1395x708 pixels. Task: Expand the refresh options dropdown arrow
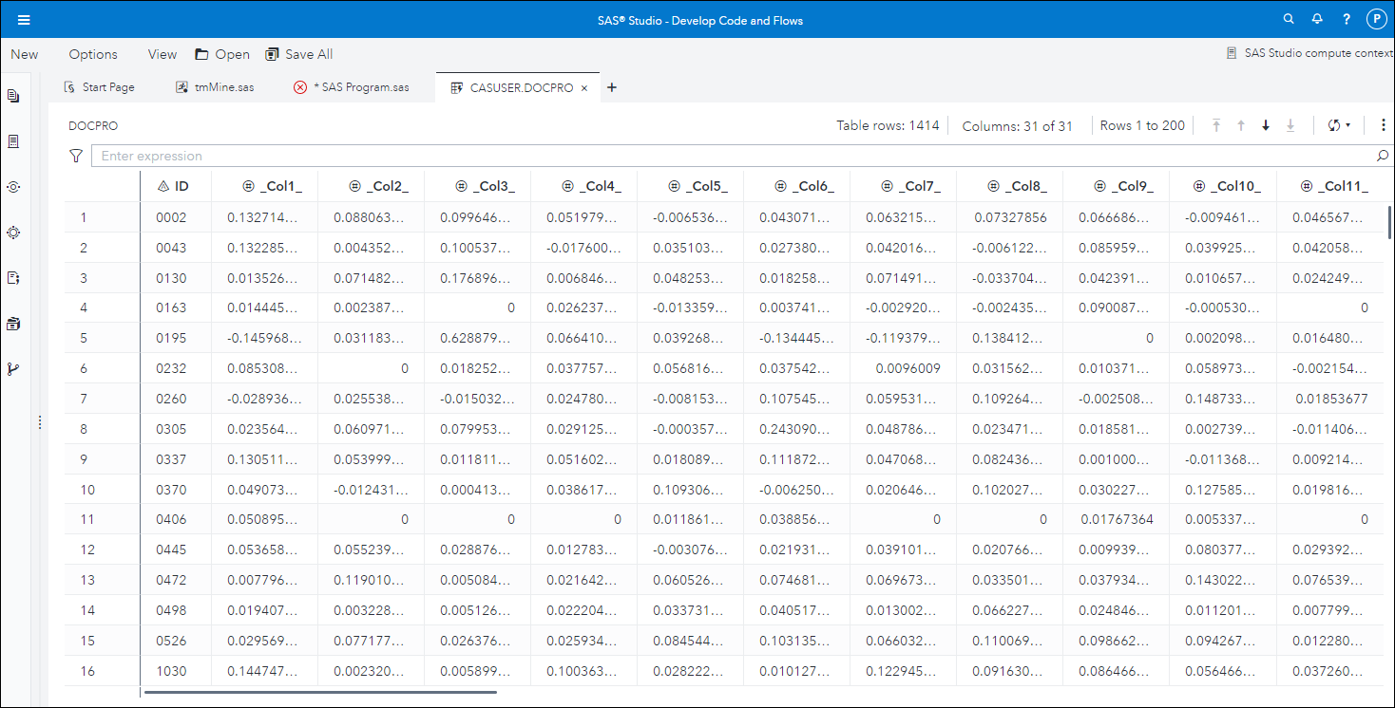tap(1347, 124)
